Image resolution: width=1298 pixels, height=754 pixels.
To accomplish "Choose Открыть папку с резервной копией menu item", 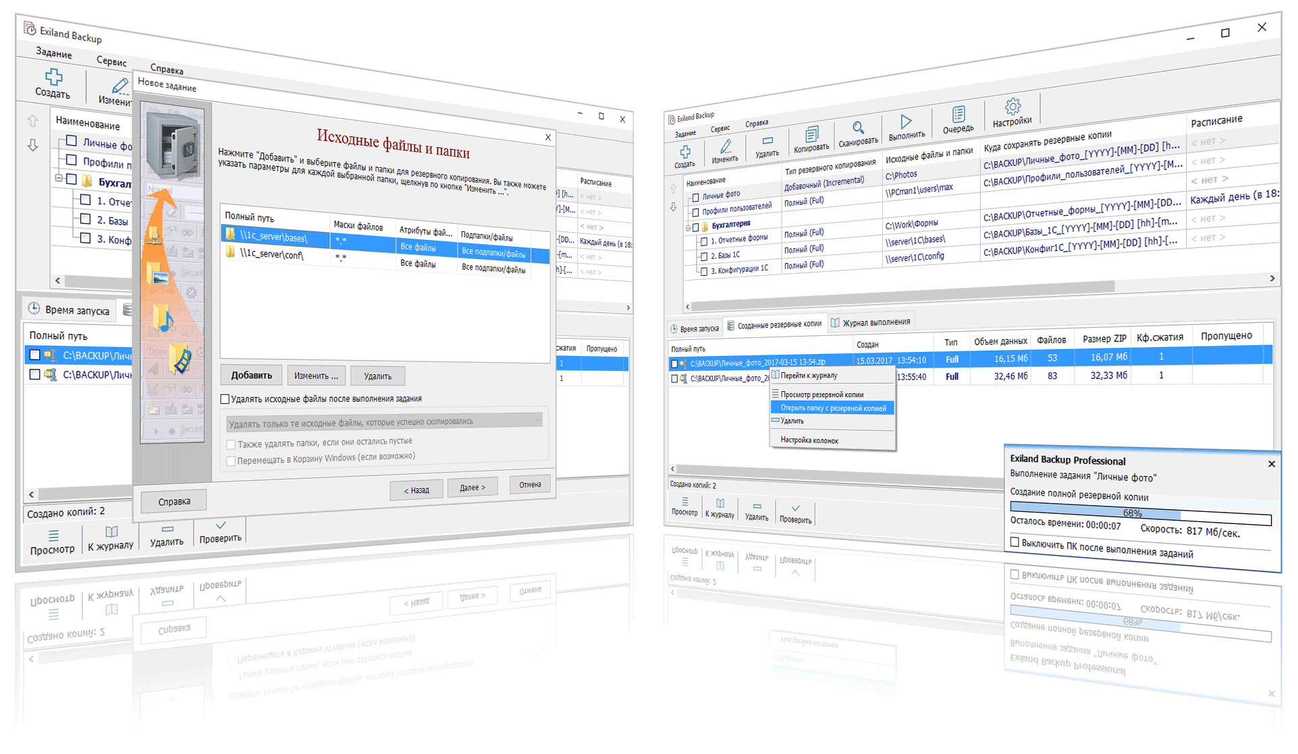I will pos(832,408).
